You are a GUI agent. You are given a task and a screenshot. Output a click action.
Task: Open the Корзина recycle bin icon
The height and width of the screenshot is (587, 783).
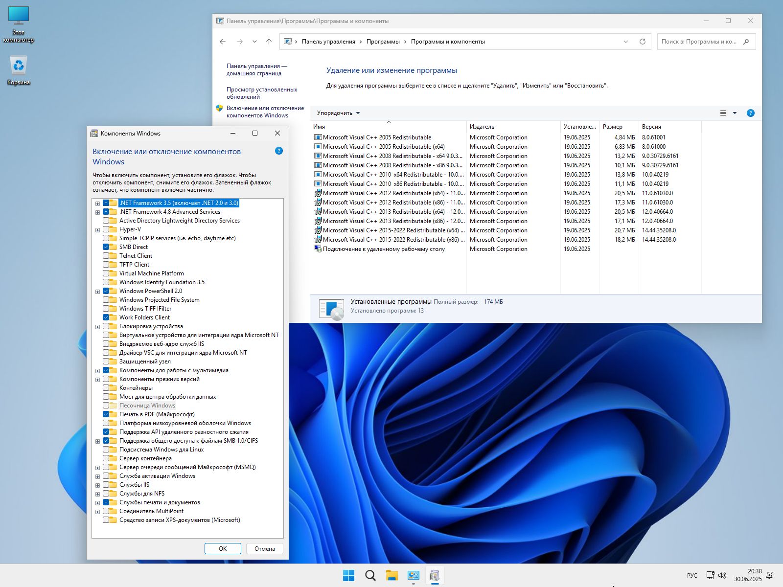pos(19,71)
